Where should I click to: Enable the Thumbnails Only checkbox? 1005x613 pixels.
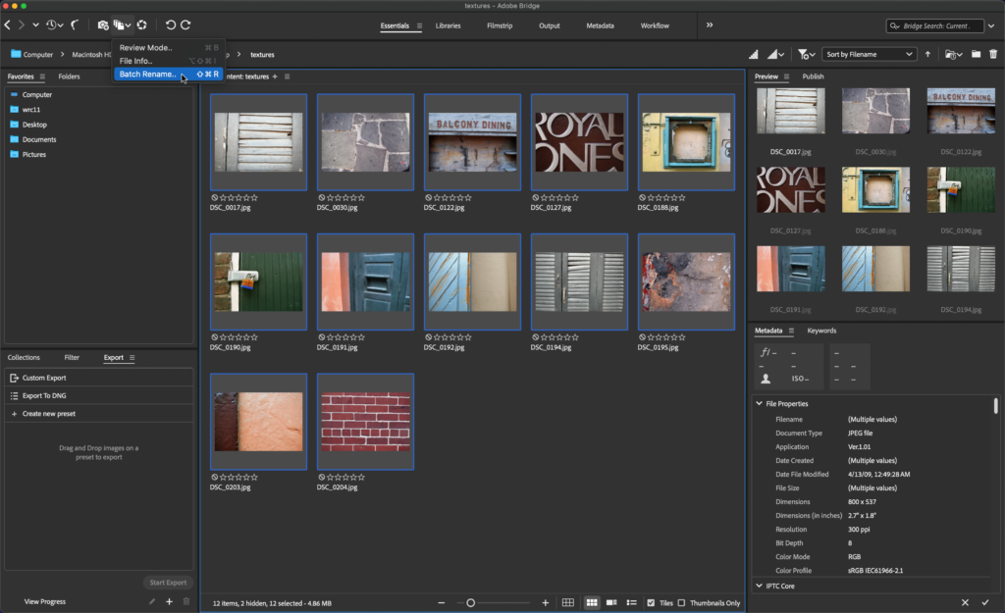(x=681, y=602)
